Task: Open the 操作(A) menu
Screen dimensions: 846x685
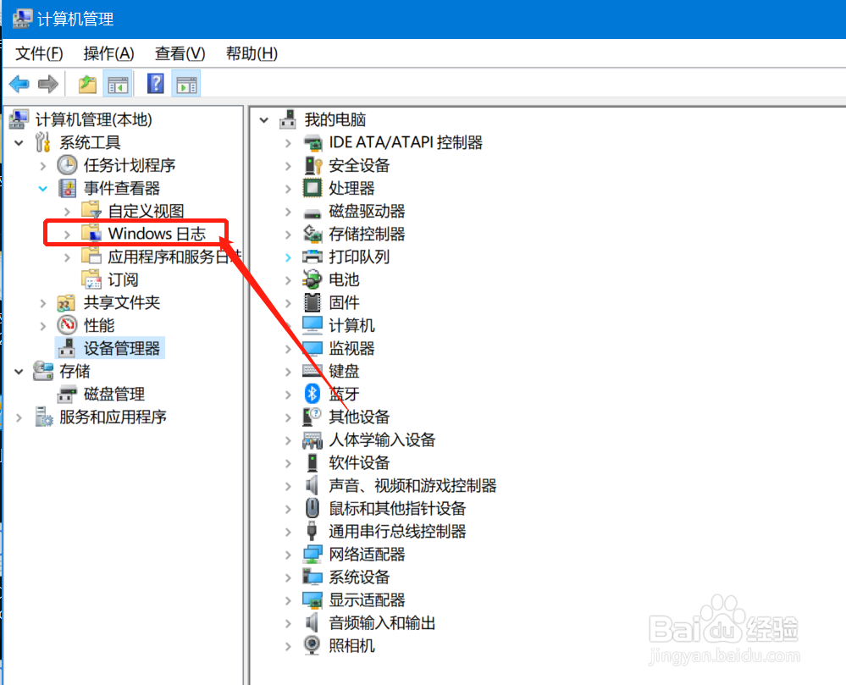Action: tap(108, 52)
